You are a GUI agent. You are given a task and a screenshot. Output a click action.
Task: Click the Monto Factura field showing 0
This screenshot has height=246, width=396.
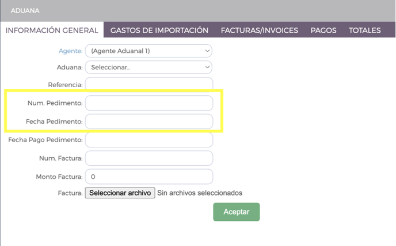click(x=149, y=177)
